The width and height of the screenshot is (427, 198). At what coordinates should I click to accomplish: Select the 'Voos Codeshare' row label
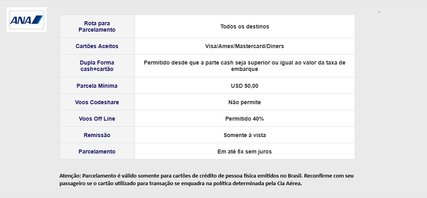click(x=97, y=102)
